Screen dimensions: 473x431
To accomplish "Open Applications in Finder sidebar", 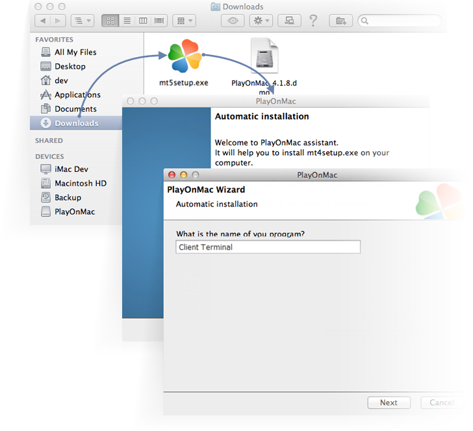I will 77,95.
